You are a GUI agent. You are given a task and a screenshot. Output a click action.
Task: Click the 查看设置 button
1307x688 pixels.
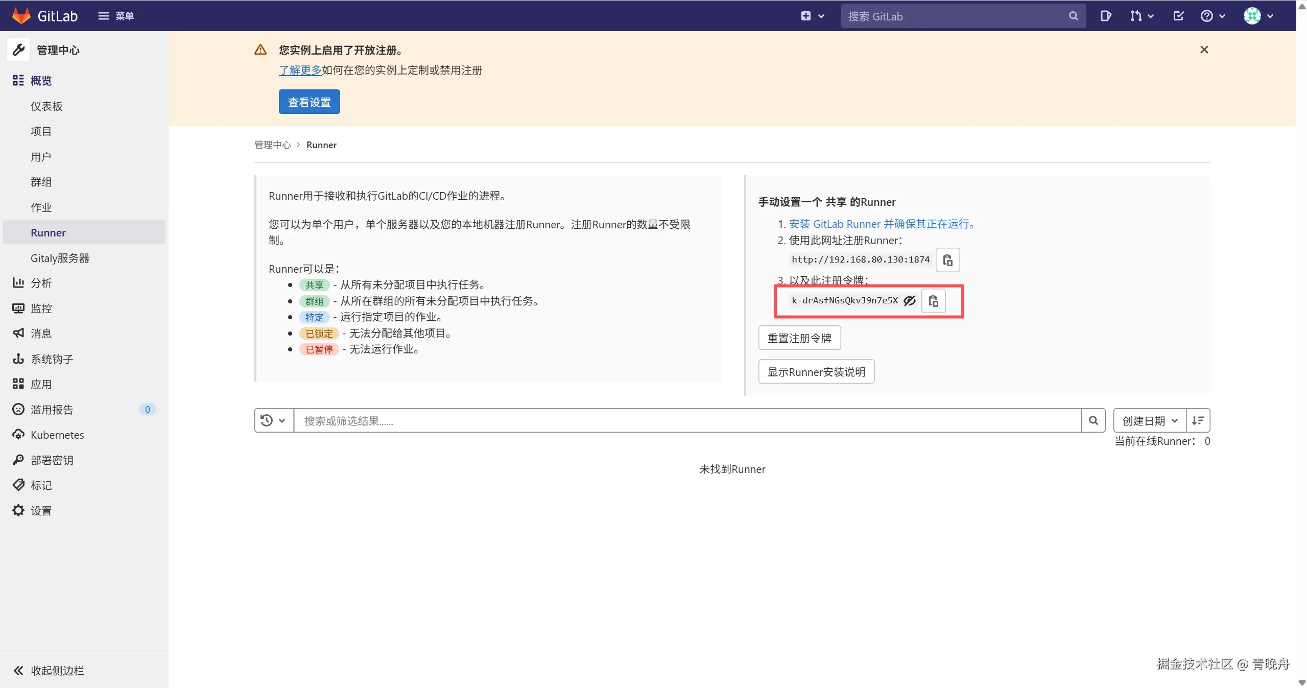[309, 102]
